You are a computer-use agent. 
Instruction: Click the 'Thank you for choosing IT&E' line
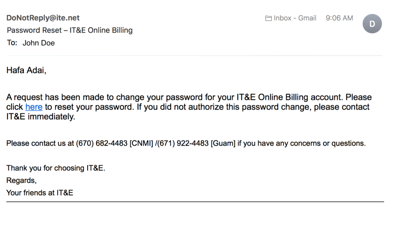tap(55, 168)
